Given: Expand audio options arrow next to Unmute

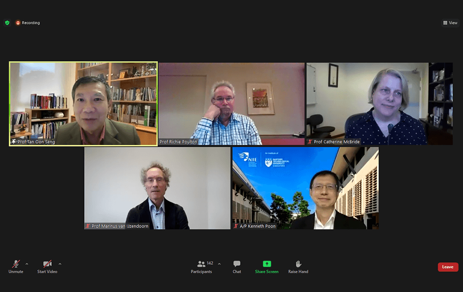Looking at the screenshot, I should pos(27,264).
